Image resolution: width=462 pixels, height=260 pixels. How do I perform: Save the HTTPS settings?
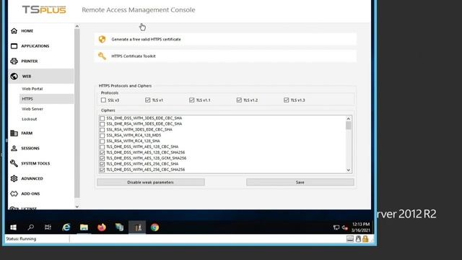point(300,182)
